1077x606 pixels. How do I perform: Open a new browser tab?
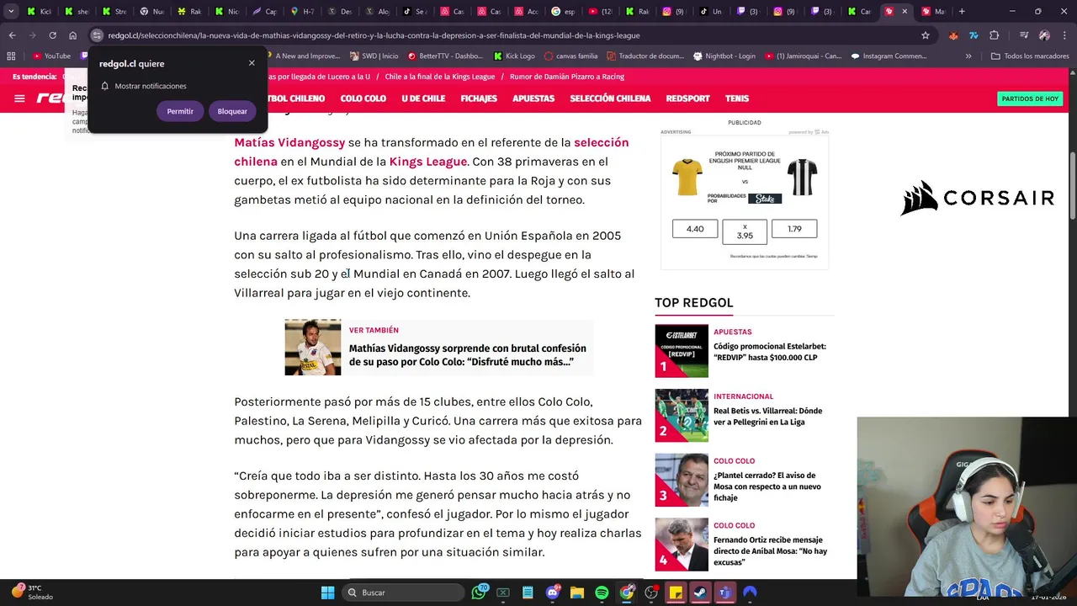click(962, 12)
